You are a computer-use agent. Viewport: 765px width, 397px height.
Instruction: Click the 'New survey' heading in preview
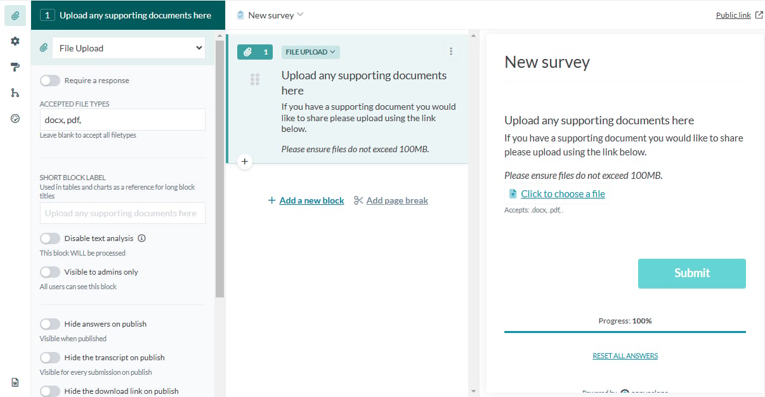pyautogui.click(x=547, y=62)
